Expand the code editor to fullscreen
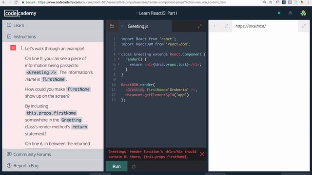 tap(199, 26)
